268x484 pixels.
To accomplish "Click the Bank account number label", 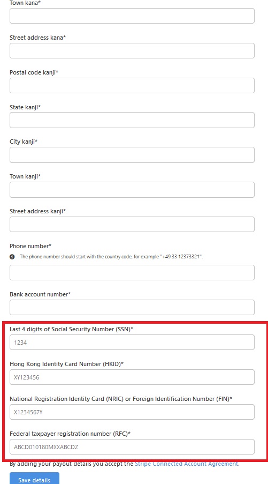I will click(x=40, y=294).
